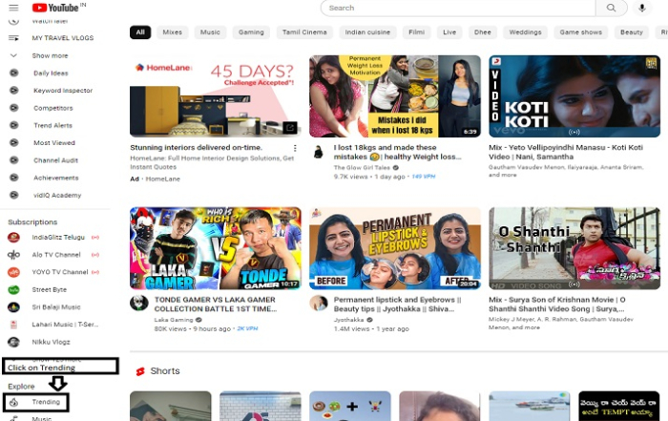Open vidIQ Daily Ideas

click(51, 73)
